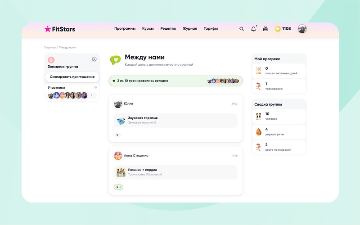Click the Юлия name text
The width and height of the screenshot is (360, 225).
(x=128, y=103)
